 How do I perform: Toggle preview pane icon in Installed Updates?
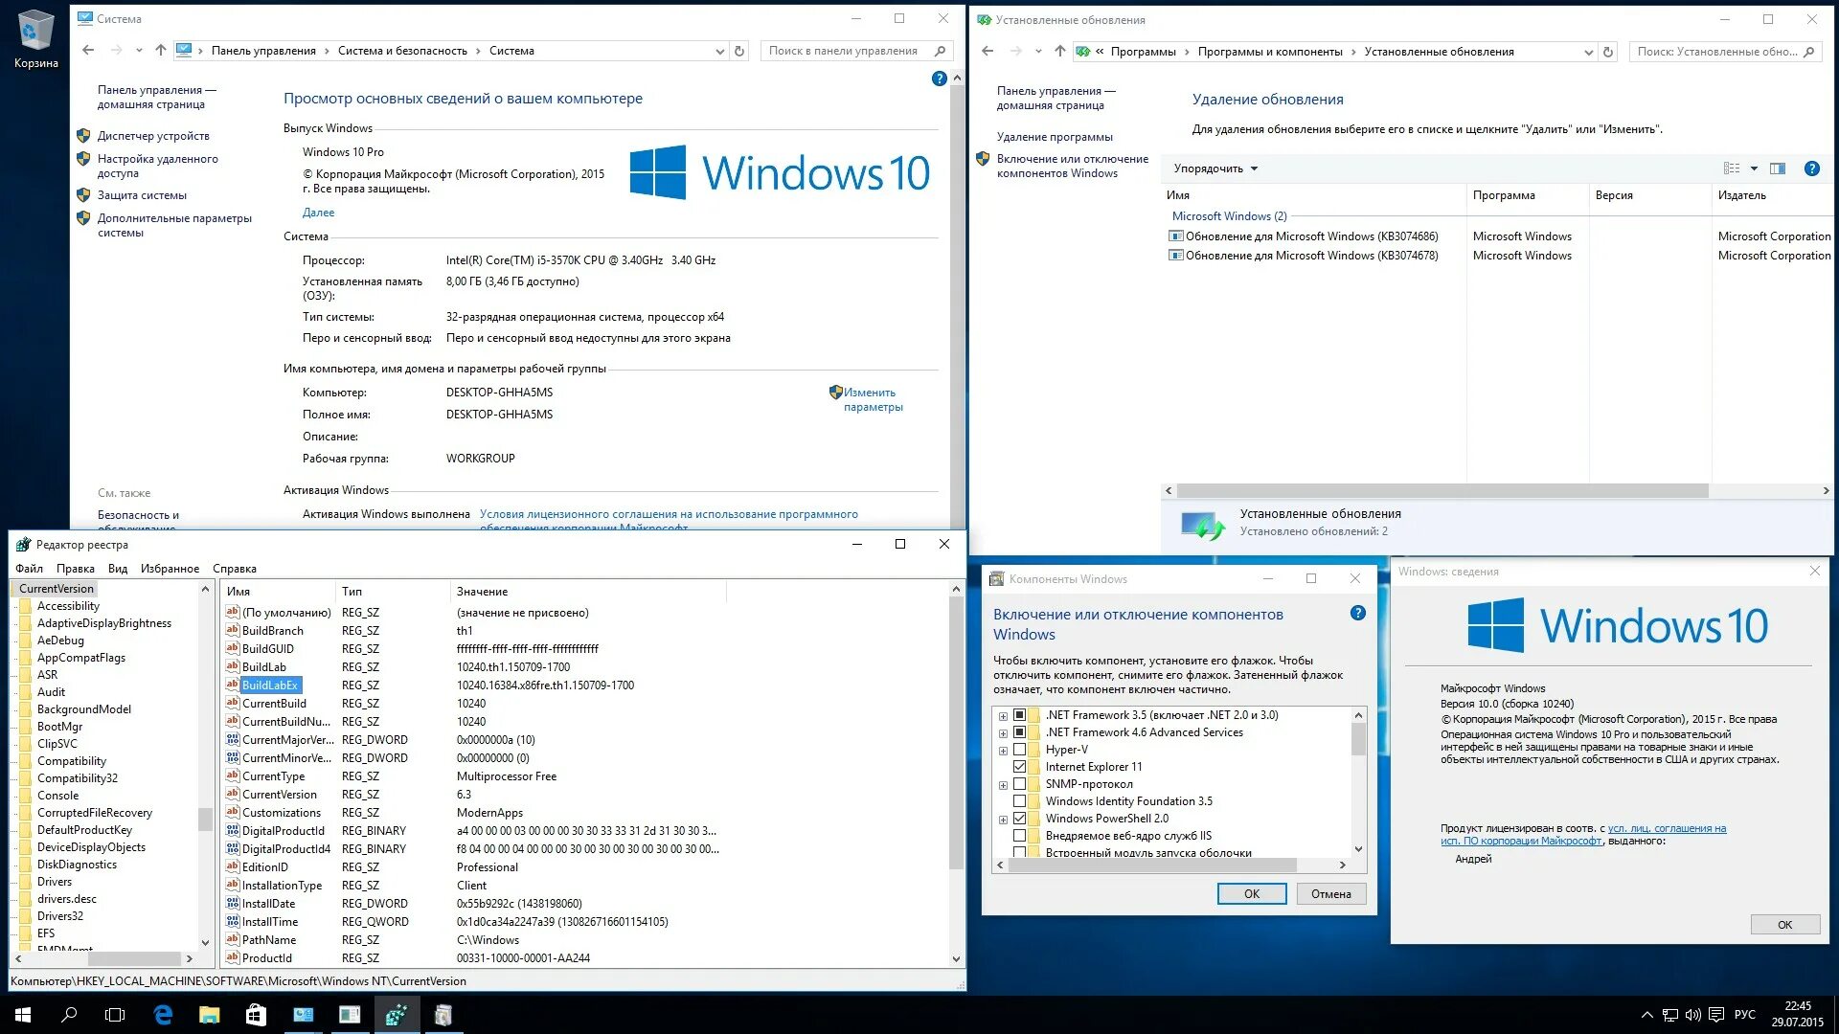point(1778,169)
